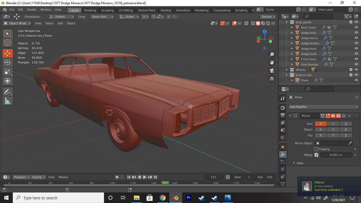Open the Orientation Default dropdown
This screenshot has width=361, height=203.
tap(62, 17)
